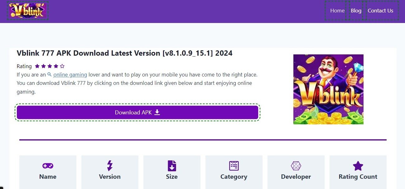This screenshot has height=189, width=405.
Task: Click the download arrow icon in button
Action: pyautogui.click(x=157, y=112)
